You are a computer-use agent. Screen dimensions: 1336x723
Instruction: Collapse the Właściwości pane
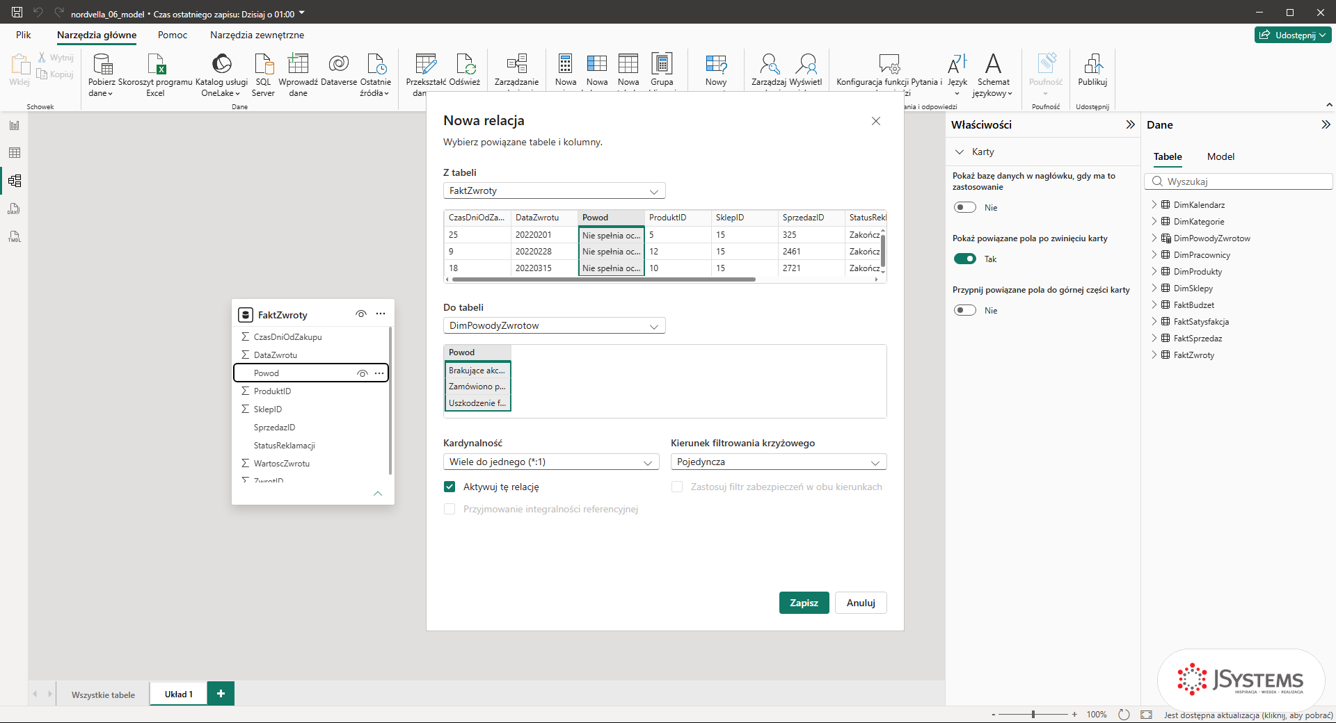tap(1130, 124)
